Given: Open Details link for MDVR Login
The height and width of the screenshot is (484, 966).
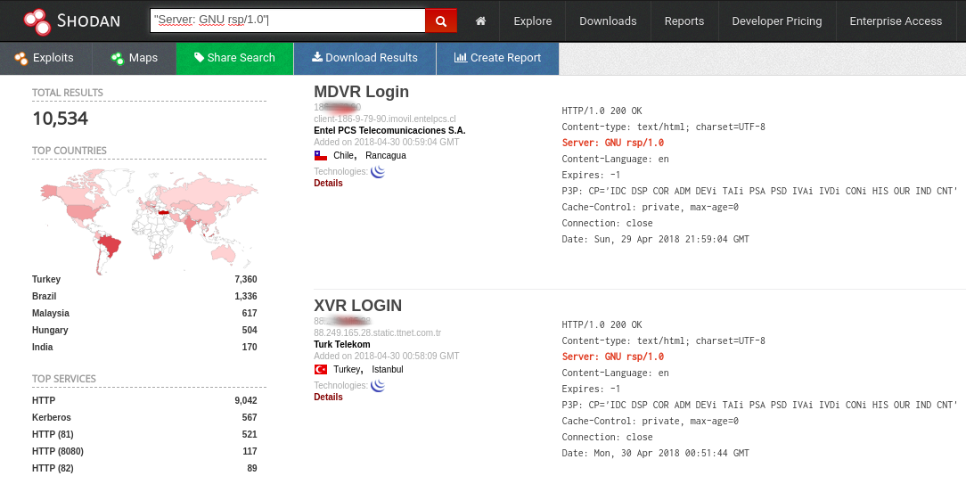Looking at the screenshot, I should [328, 183].
